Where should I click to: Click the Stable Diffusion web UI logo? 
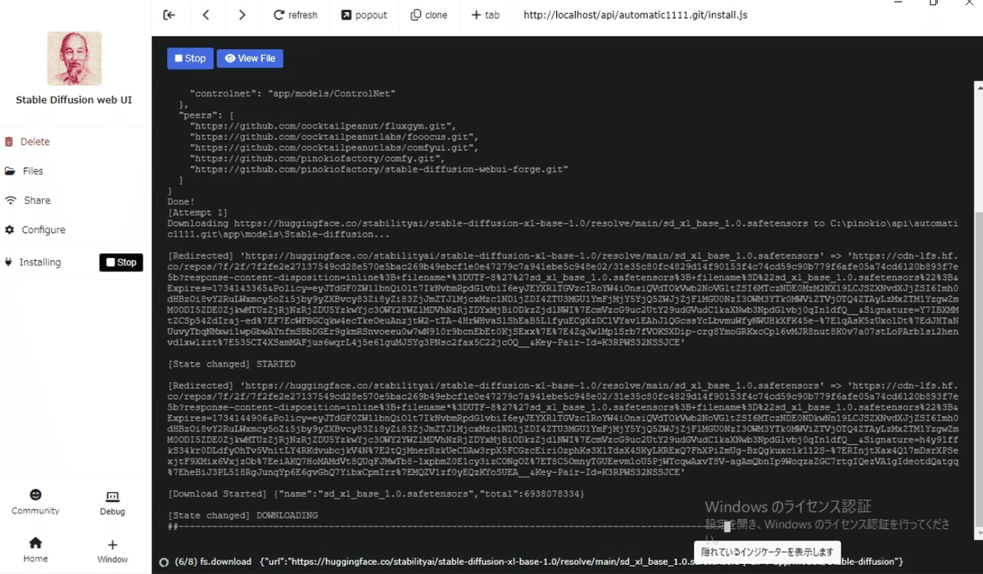tap(74, 58)
